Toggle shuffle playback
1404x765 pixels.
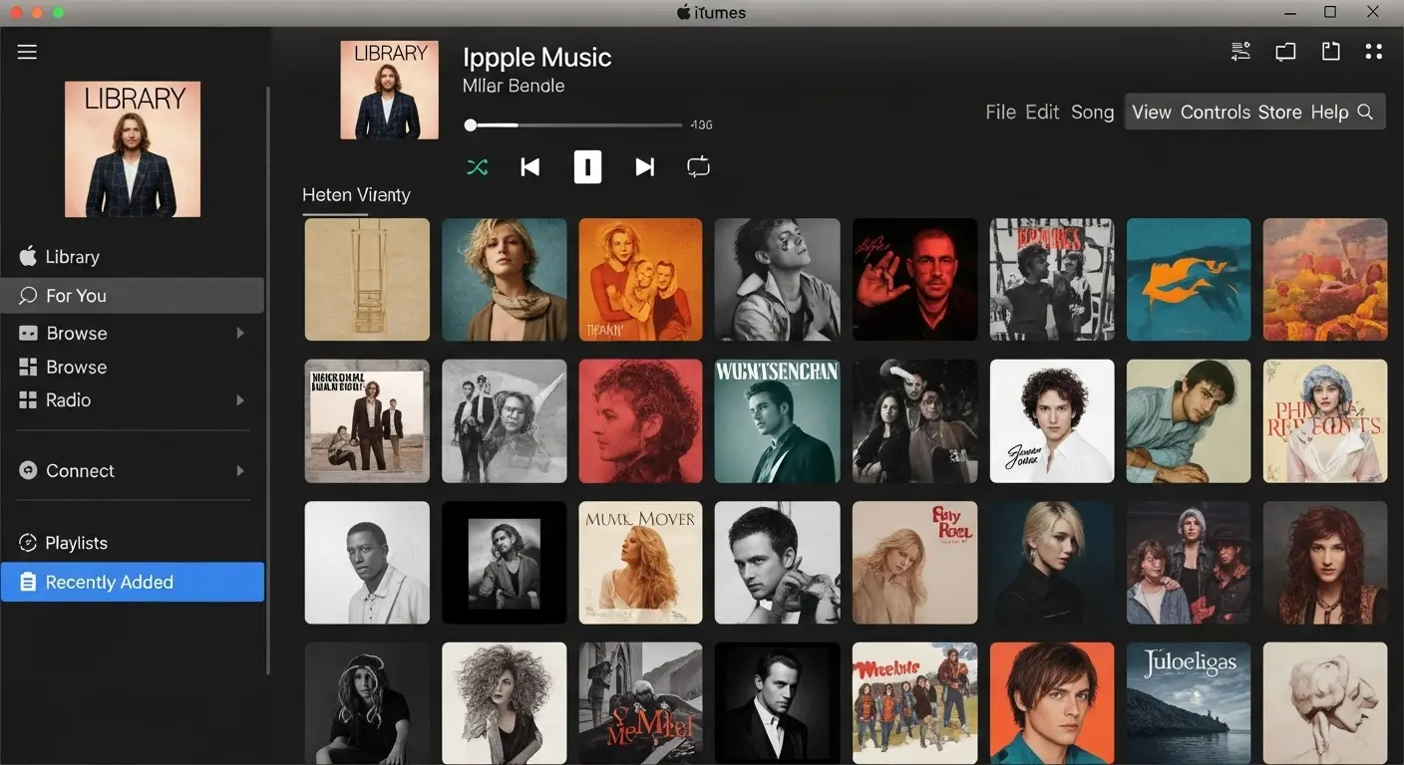coord(478,167)
